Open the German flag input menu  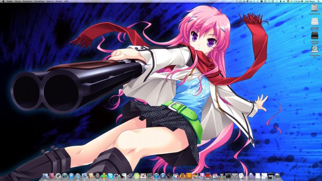tap(288, 1)
